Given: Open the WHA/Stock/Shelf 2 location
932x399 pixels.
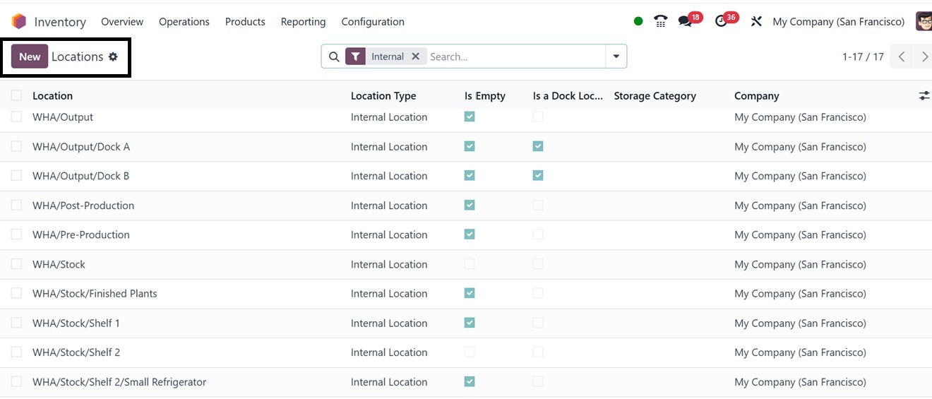Looking at the screenshot, I should (x=76, y=352).
